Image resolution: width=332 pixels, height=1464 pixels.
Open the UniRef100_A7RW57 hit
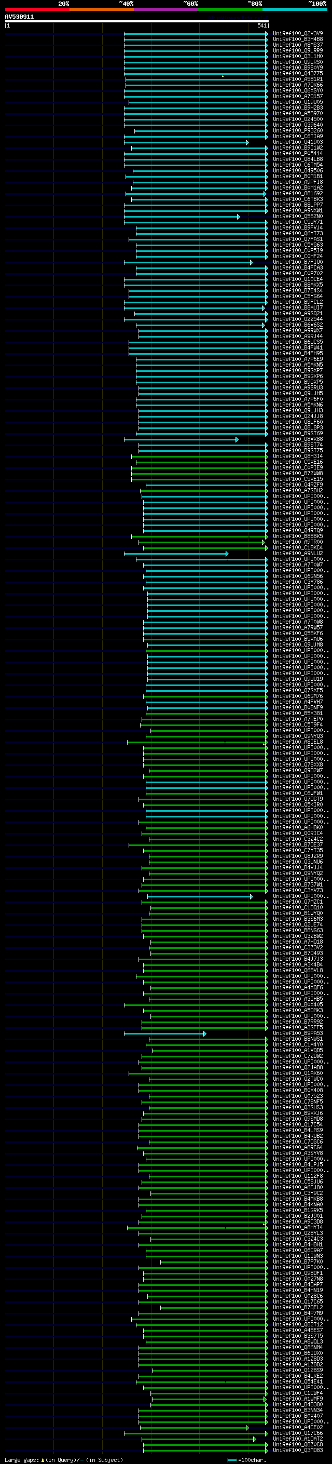pos(298,628)
